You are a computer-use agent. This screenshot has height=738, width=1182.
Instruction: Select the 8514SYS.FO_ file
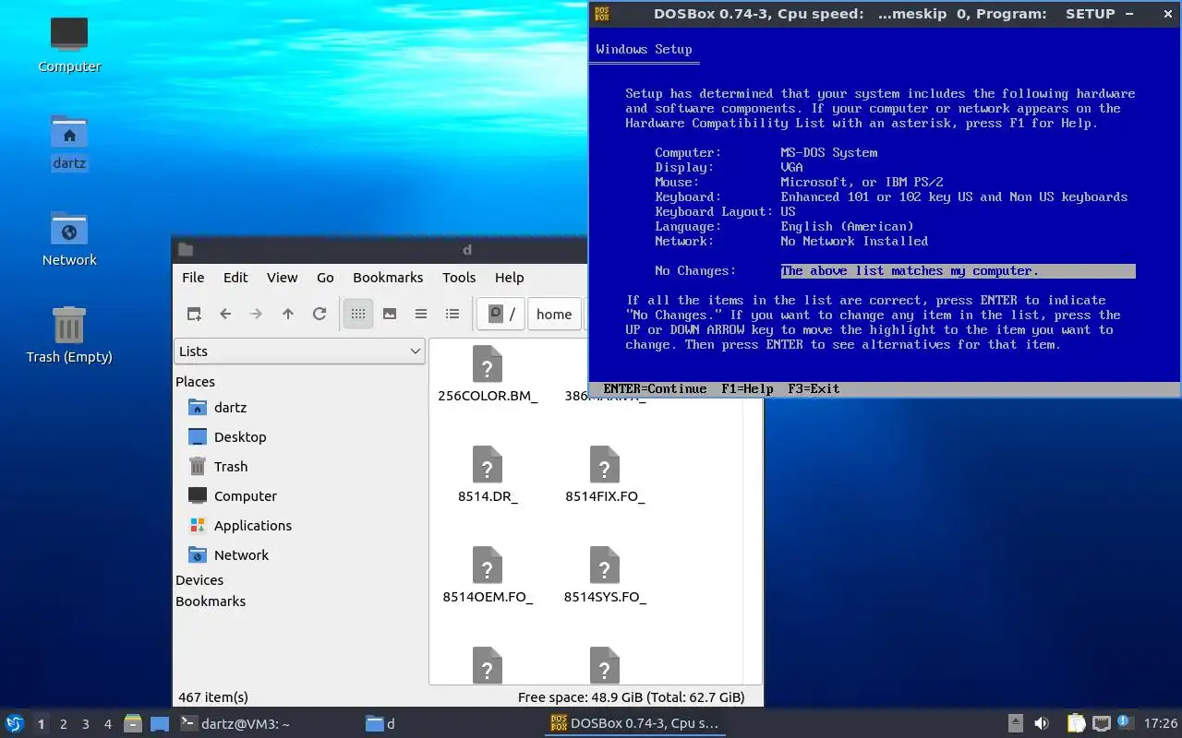pyautogui.click(x=605, y=576)
